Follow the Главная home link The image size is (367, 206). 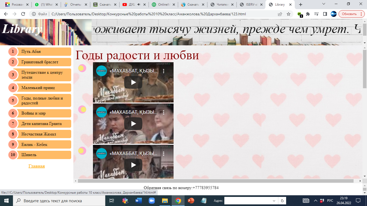pos(37,166)
